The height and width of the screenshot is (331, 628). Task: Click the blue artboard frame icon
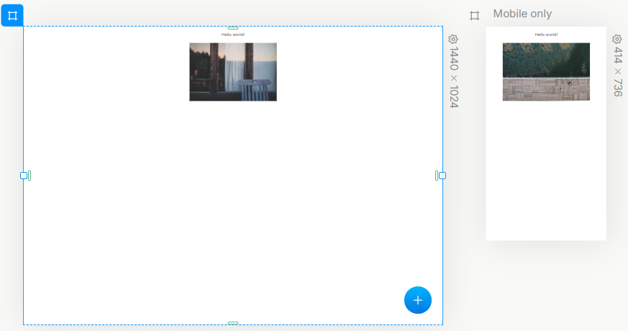point(12,15)
